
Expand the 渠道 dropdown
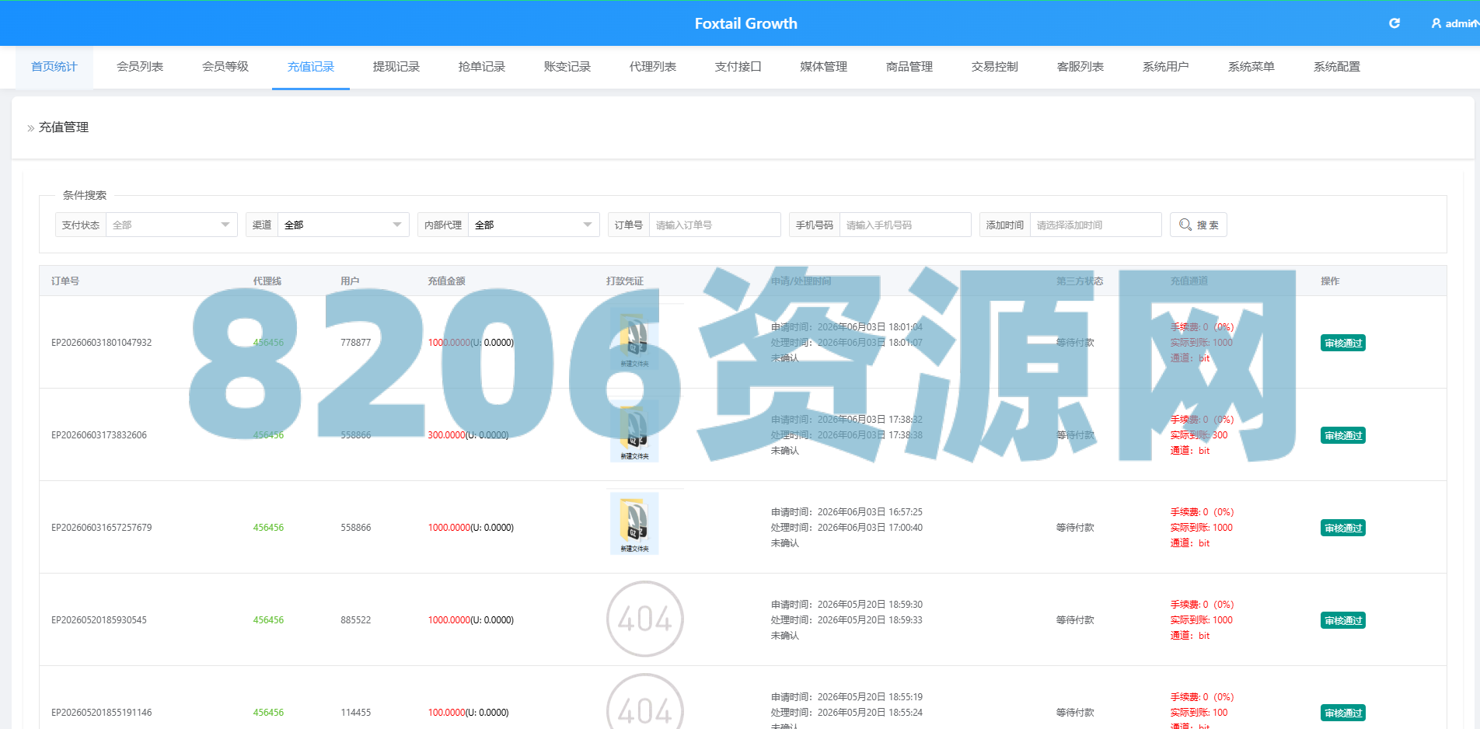[x=343, y=225]
